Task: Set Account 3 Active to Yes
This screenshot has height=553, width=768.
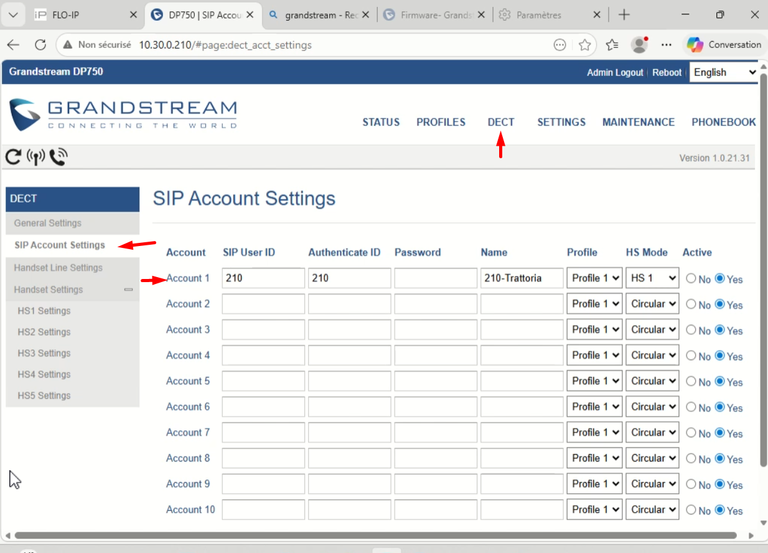Action: click(x=720, y=330)
